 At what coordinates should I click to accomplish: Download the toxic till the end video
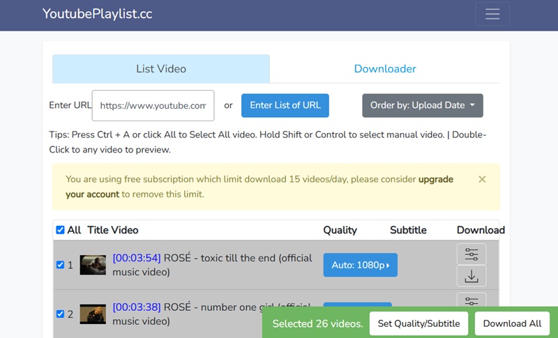pos(472,276)
